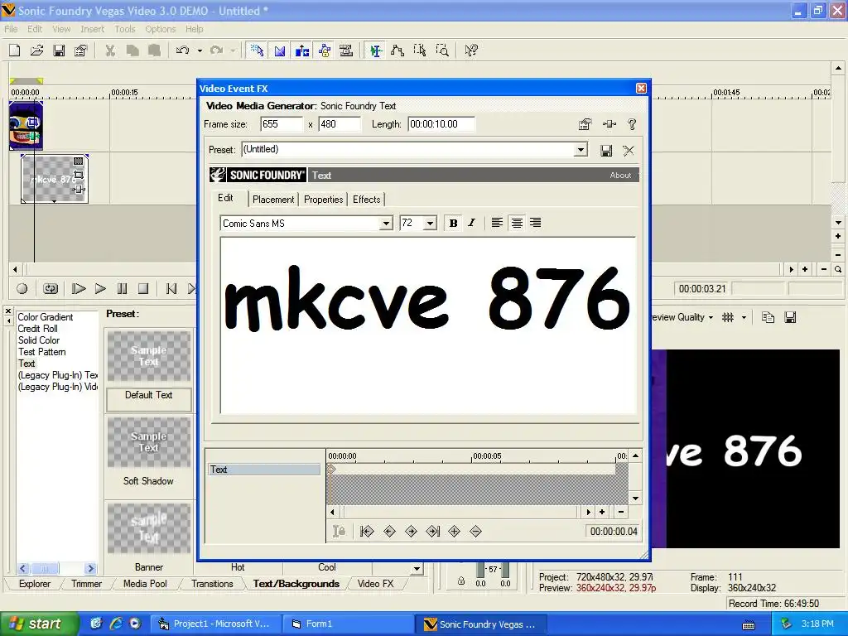Toggle Enable Snapping toolbar icon
This screenshot has width=848, height=636.
[257, 51]
